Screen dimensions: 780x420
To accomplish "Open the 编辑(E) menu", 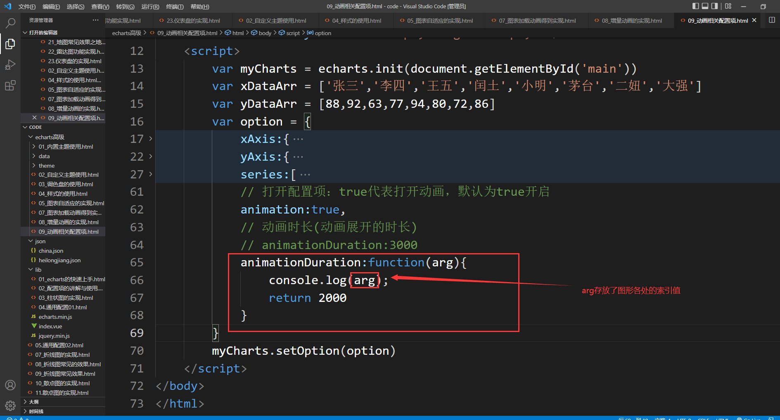I will (51, 7).
